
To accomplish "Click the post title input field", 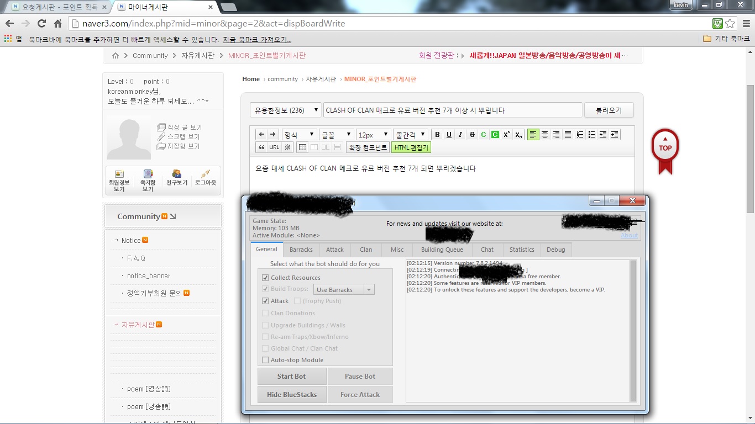I will [x=453, y=110].
